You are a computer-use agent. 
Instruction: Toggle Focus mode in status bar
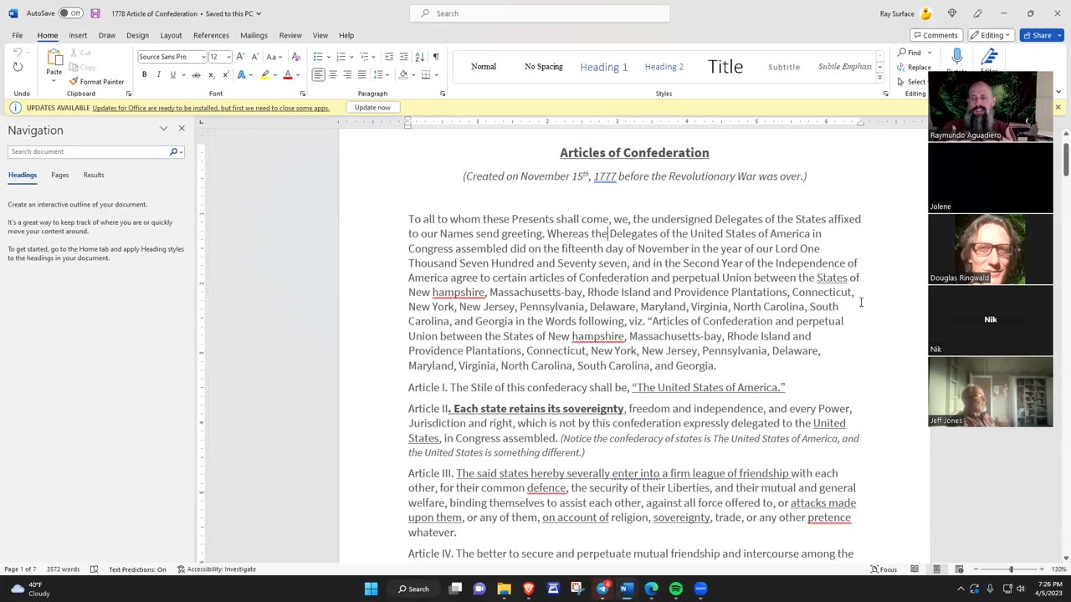(x=884, y=569)
